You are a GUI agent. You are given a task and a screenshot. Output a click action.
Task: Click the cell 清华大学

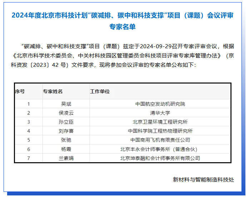[x=160, y=113]
